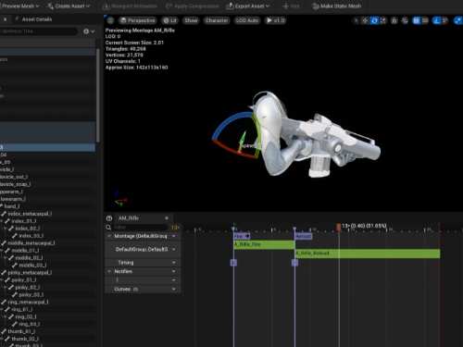Open the Preview Mesh dropdown
The height and width of the screenshot is (347, 463).
pyautogui.click(x=20, y=6)
